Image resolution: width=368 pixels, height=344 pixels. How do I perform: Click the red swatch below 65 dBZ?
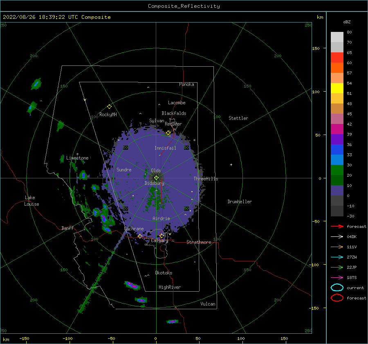[x=337, y=57]
